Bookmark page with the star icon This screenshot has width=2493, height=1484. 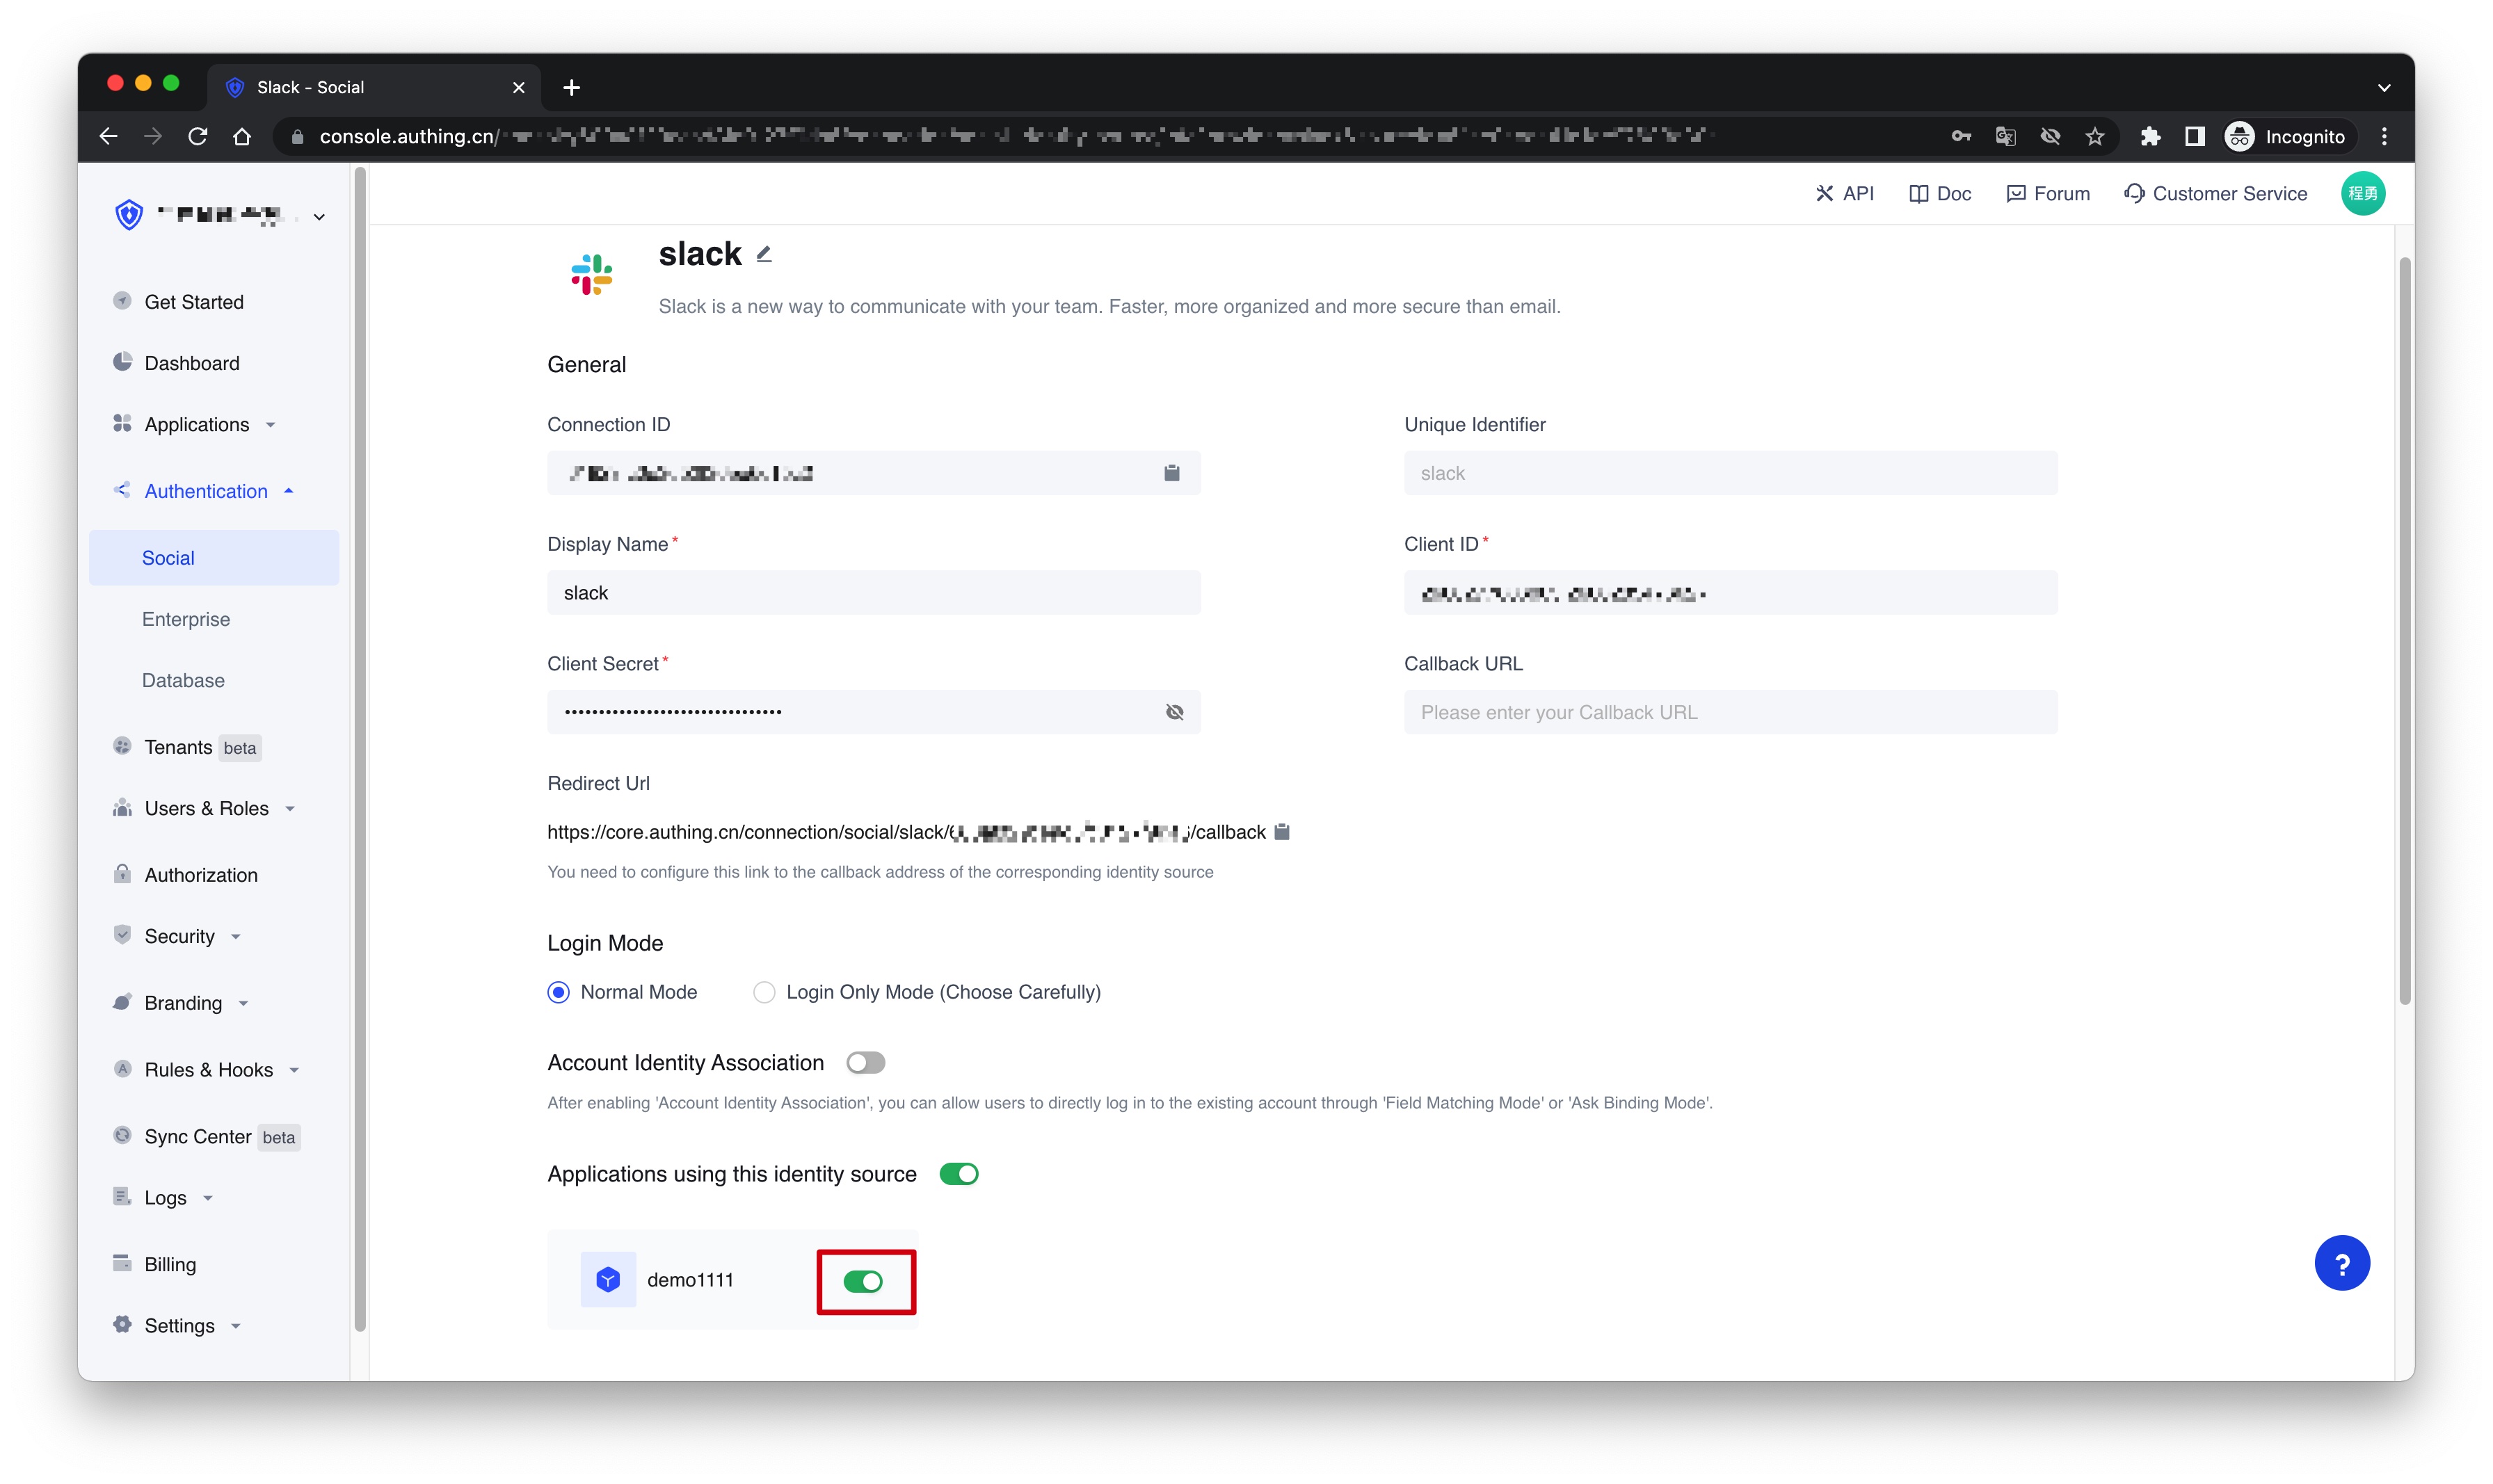pos(2094,136)
